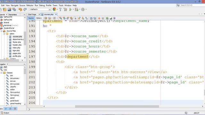Switch to the Favorites tab

(x=12, y=15)
